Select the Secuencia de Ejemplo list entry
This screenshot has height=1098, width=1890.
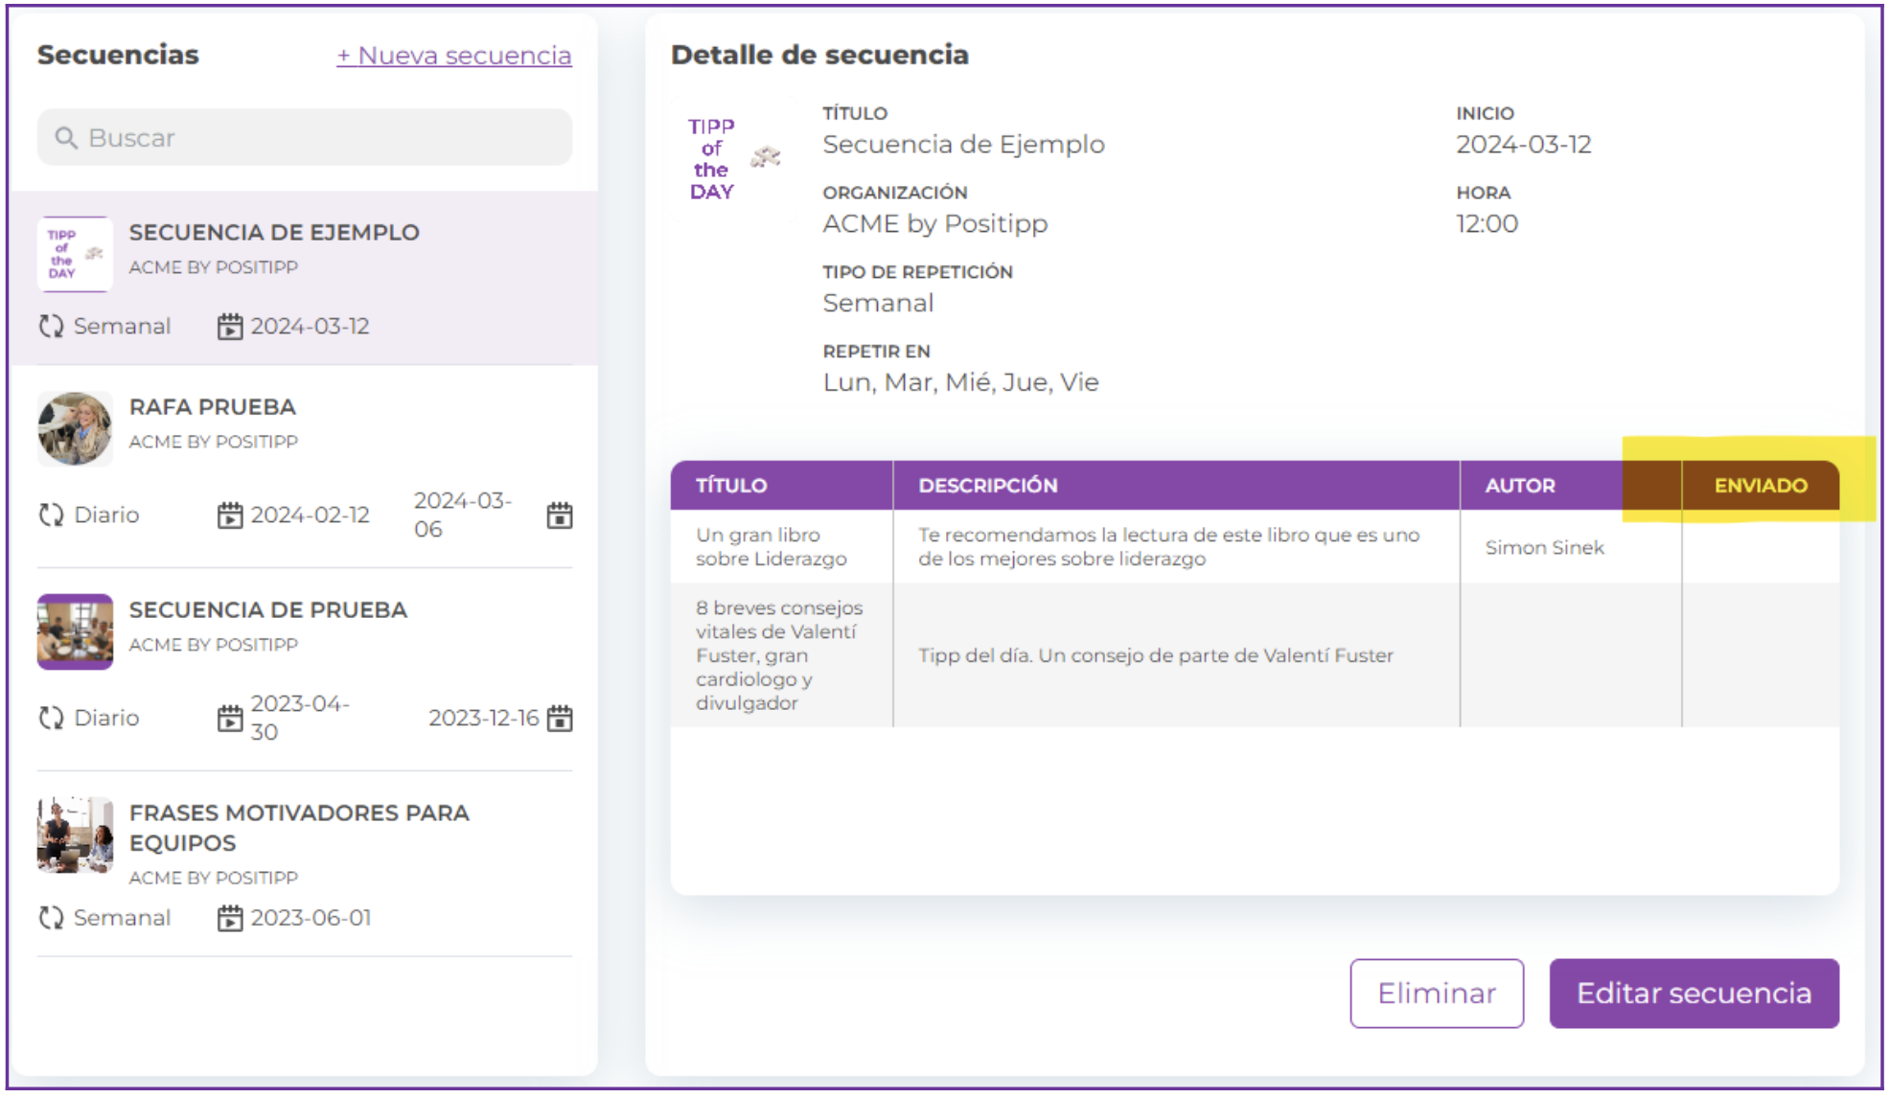[x=305, y=278]
